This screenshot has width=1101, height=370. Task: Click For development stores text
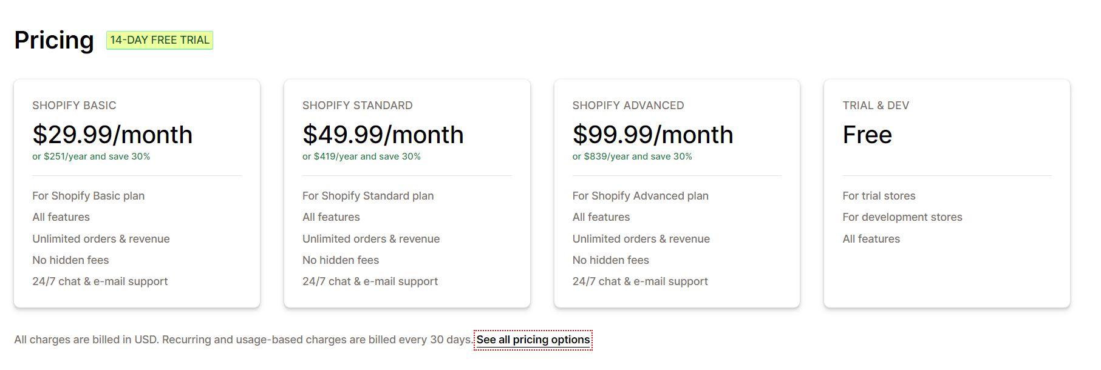901,217
